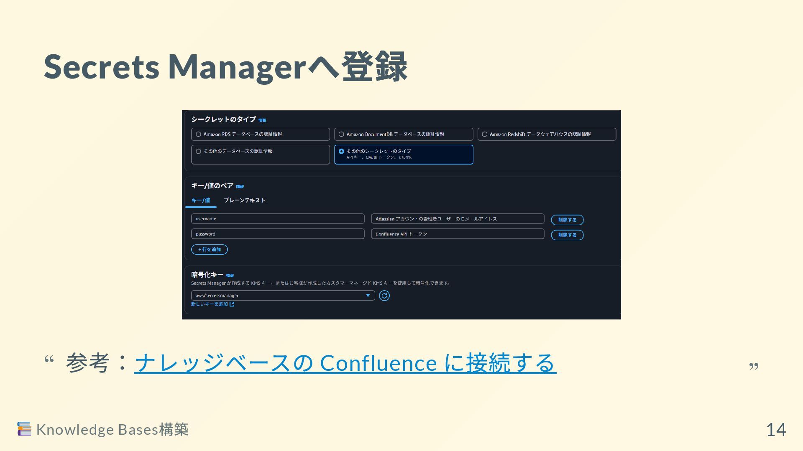Click the username key input field

pyautogui.click(x=278, y=219)
